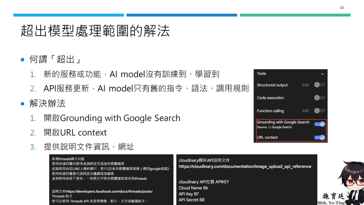Click the text API Secret B8
Viewport: 364px width, 205px height.
[191, 200]
